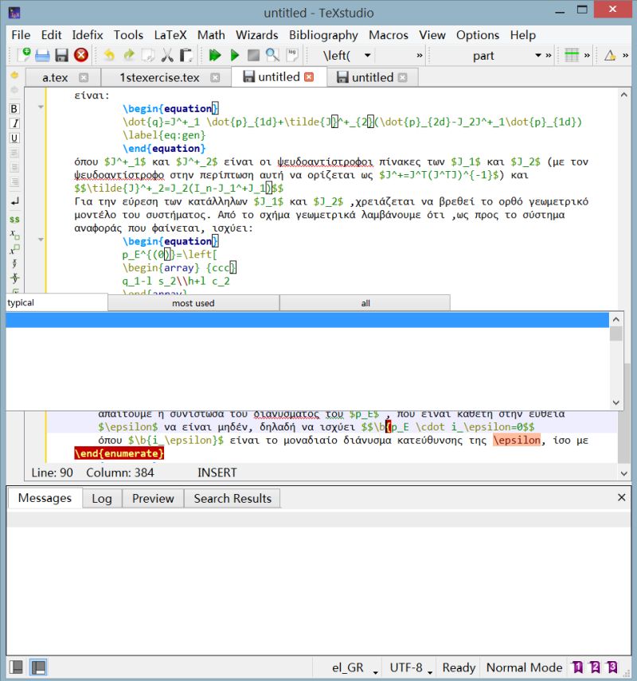
Task: Undo the last edit via toolbar
Action: coord(110,56)
